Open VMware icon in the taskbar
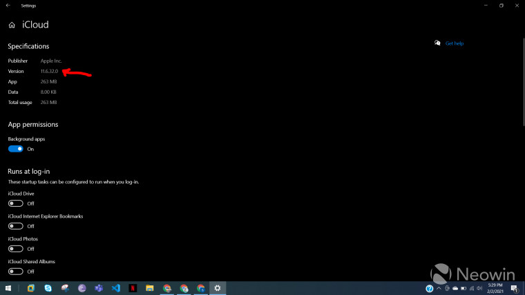 point(31,288)
